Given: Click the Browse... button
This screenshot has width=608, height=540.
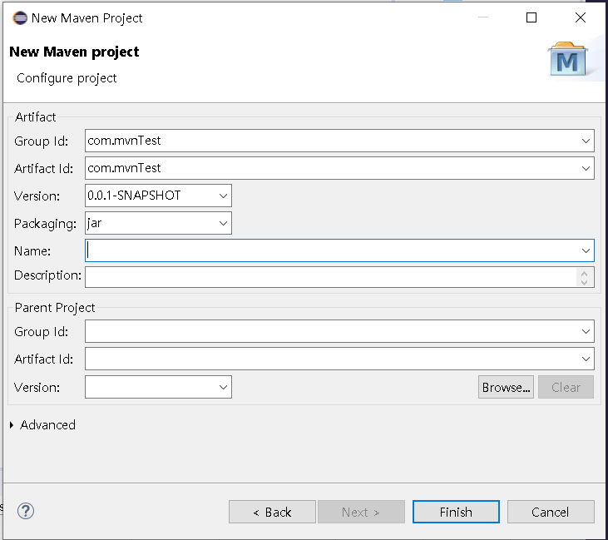Looking at the screenshot, I should pyautogui.click(x=506, y=387).
